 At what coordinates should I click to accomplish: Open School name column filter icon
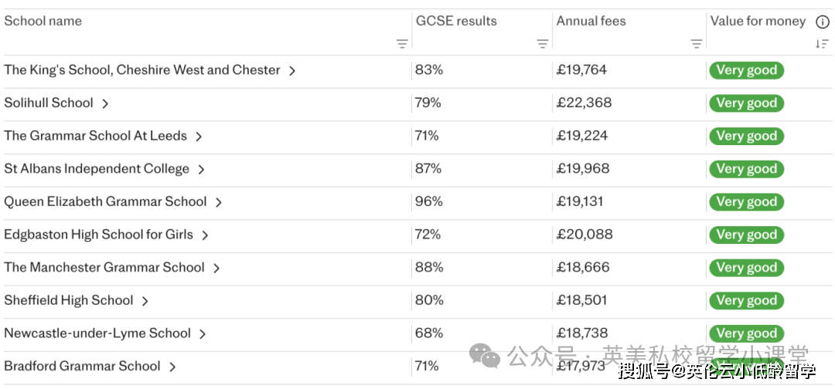pyautogui.click(x=402, y=44)
